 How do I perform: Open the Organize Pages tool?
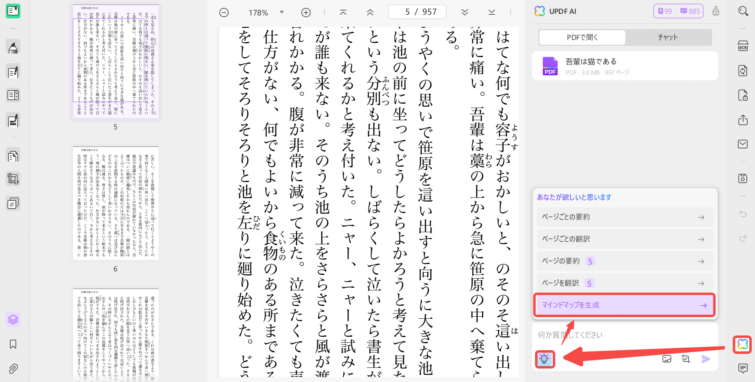[13, 156]
